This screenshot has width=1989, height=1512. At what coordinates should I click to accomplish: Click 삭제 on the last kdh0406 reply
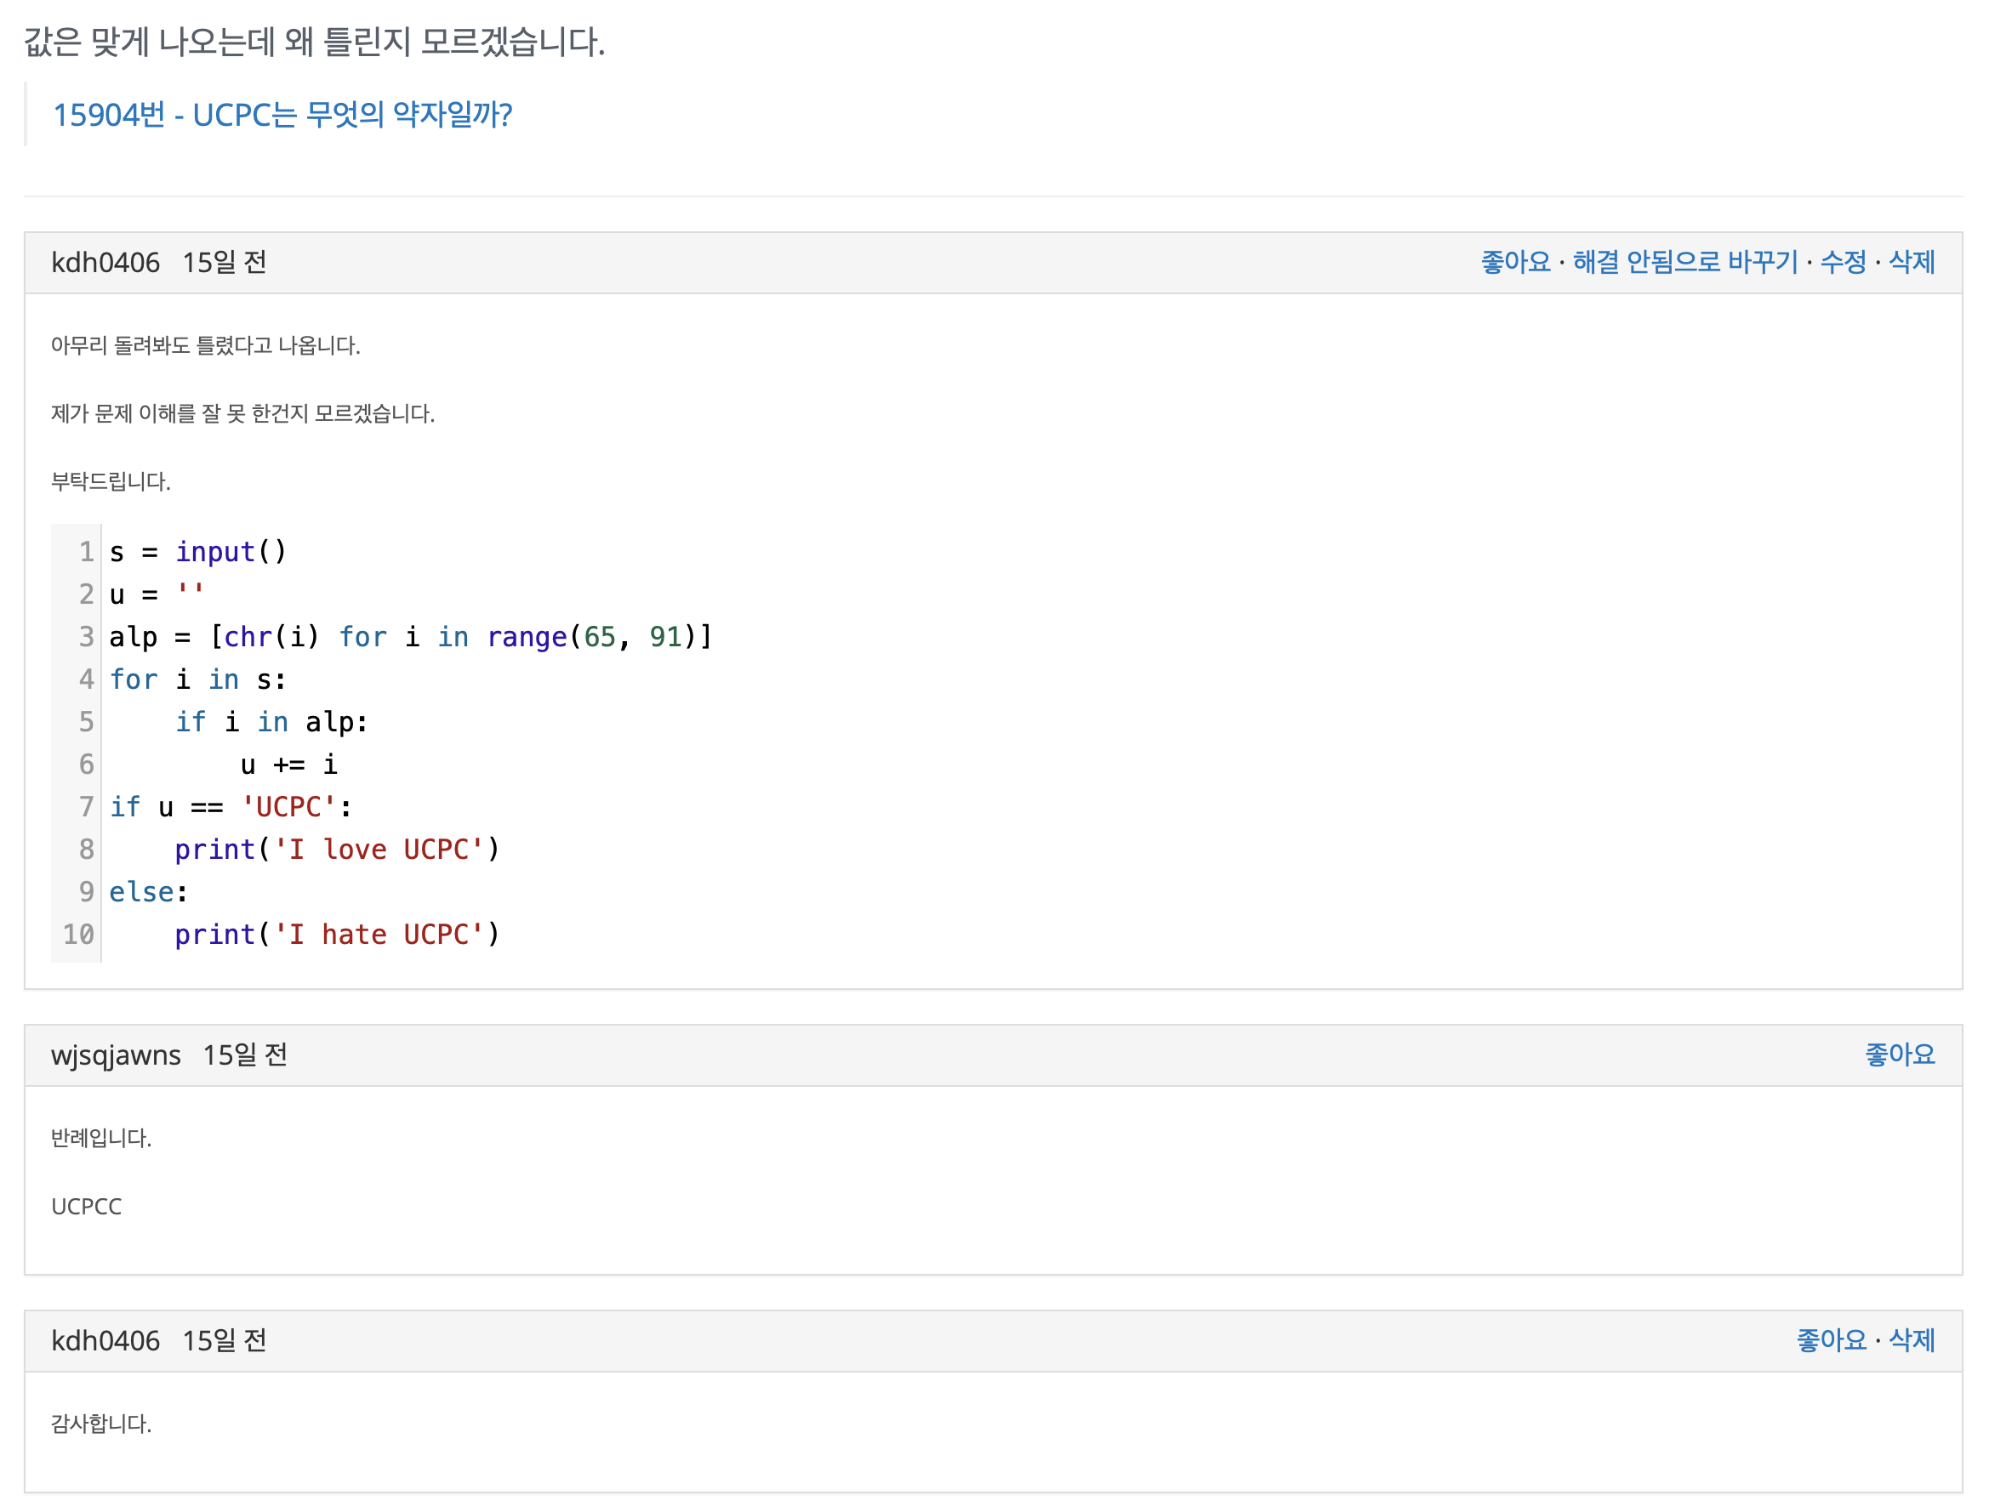1911,1340
